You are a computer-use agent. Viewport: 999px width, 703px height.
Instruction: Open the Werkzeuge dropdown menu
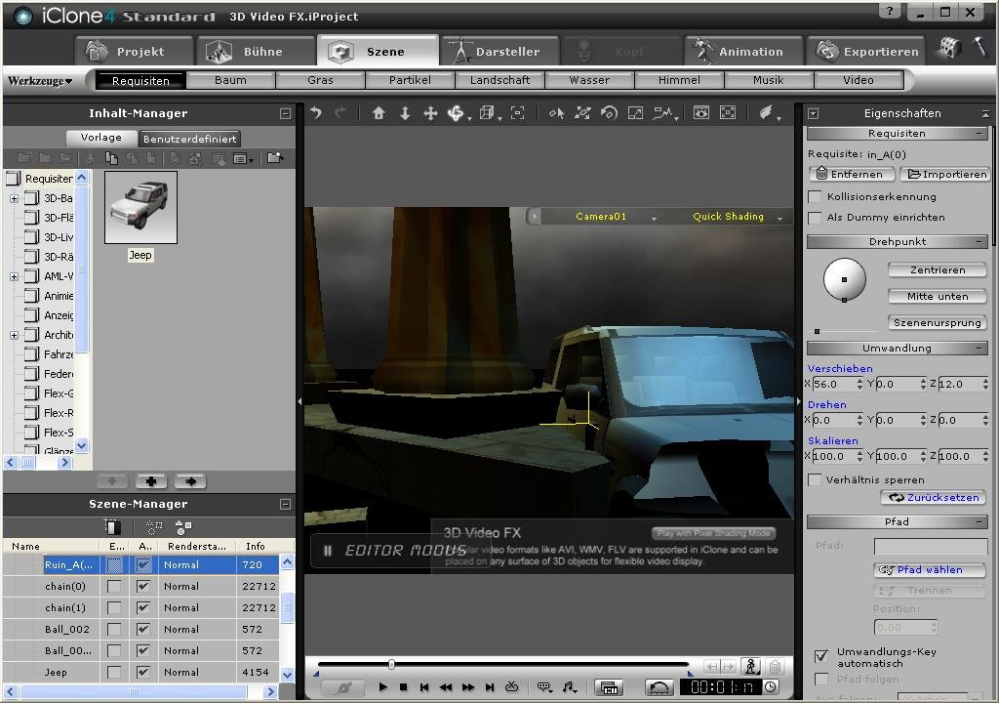[40, 80]
